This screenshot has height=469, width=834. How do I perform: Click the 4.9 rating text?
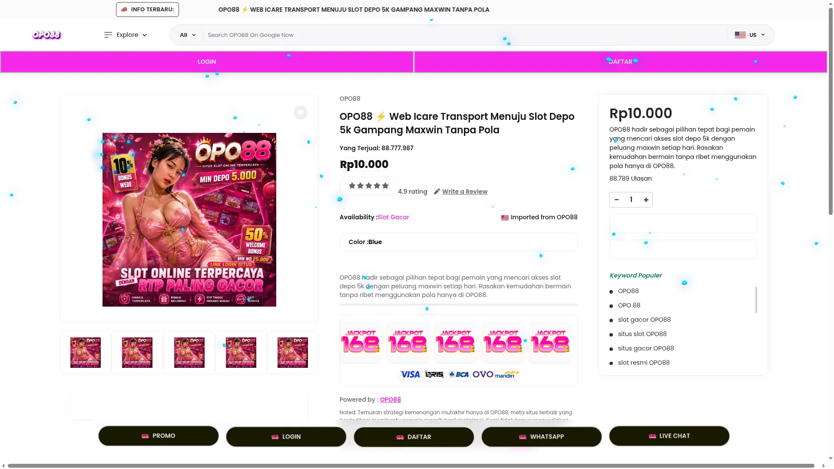tap(413, 192)
